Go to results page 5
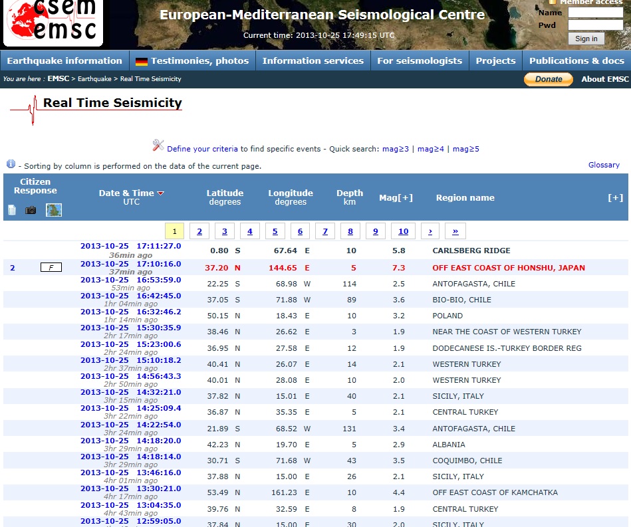 (x=275, y=231)
